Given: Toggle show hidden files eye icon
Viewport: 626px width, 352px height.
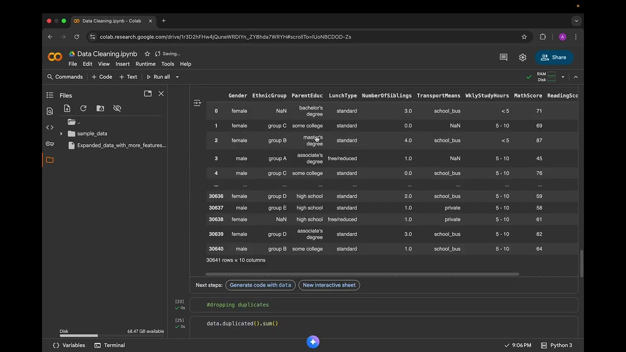Looking at the screenshot, I should pos(117,109).
